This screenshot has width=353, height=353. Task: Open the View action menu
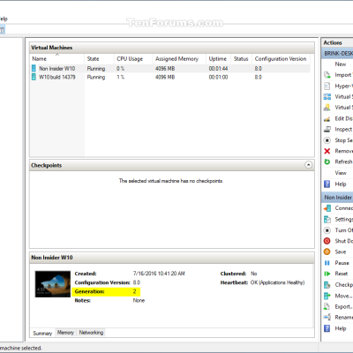click(x=341, y=173)
